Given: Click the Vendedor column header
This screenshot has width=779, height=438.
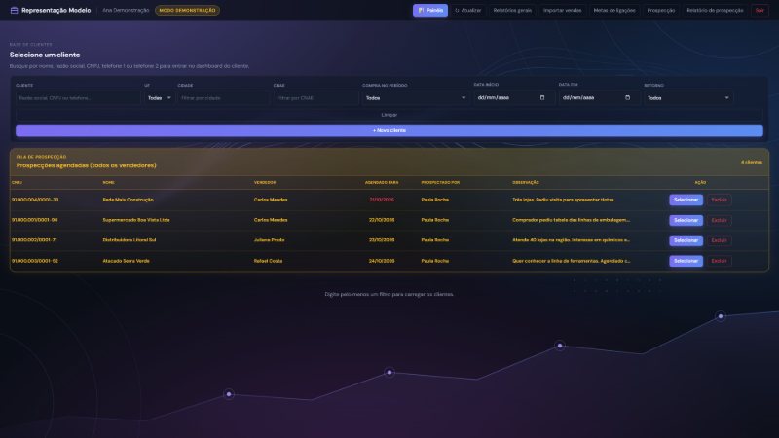Looking at the screenshot, I should pyautogui.click(x=265, y=182).
